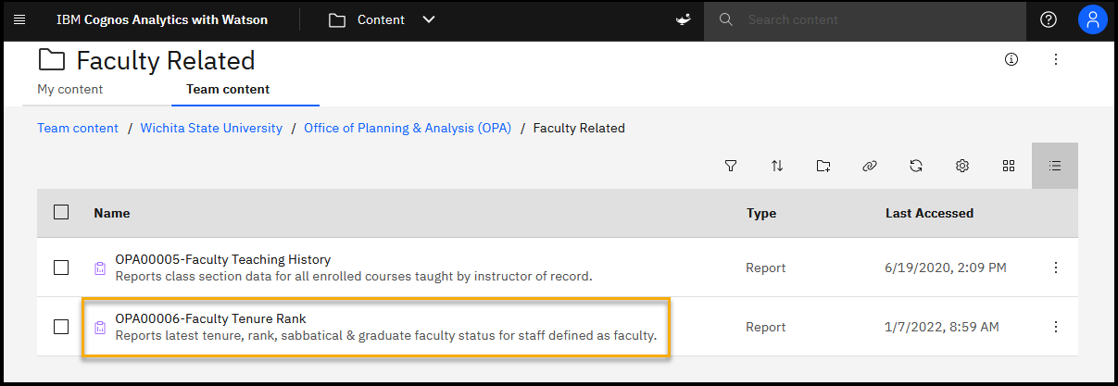This screenshot has height=386, width=1118.
Task: Click the 1/7/2022, 8:59 AM date cell
Action: pyautogui.click(x=942, y=327)
